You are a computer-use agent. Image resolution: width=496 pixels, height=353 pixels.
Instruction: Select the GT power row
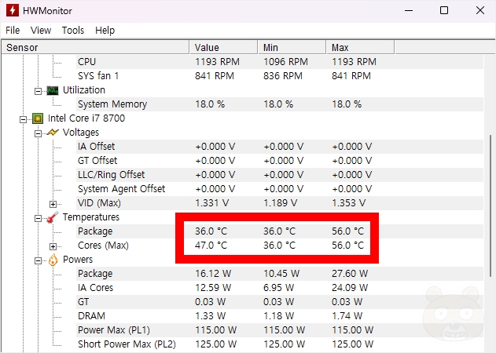click(x=280, y=302)
